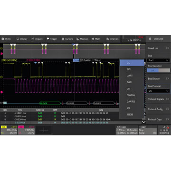Select decode table row 5 with data 0x00
The image size is (171, 171).
click(71, 116)
